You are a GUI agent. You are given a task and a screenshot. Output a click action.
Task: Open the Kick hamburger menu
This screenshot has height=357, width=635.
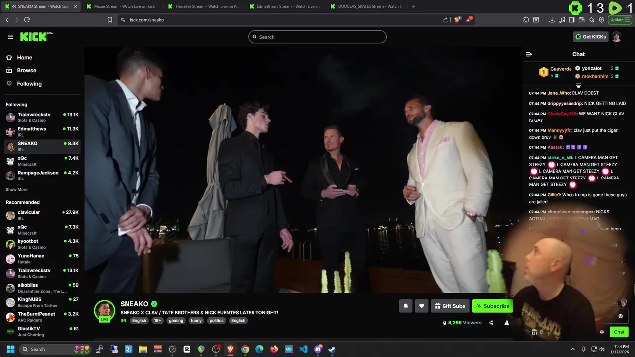tap(10, 37)
